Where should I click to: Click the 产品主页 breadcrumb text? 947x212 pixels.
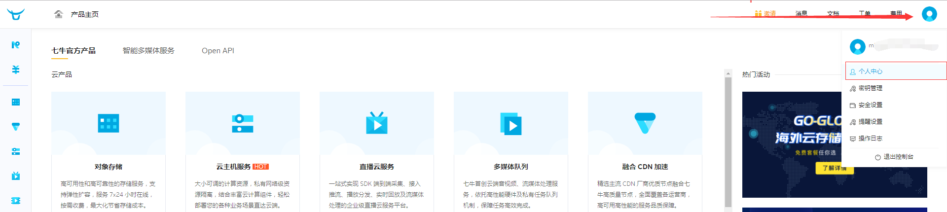[x=85, y=14]
